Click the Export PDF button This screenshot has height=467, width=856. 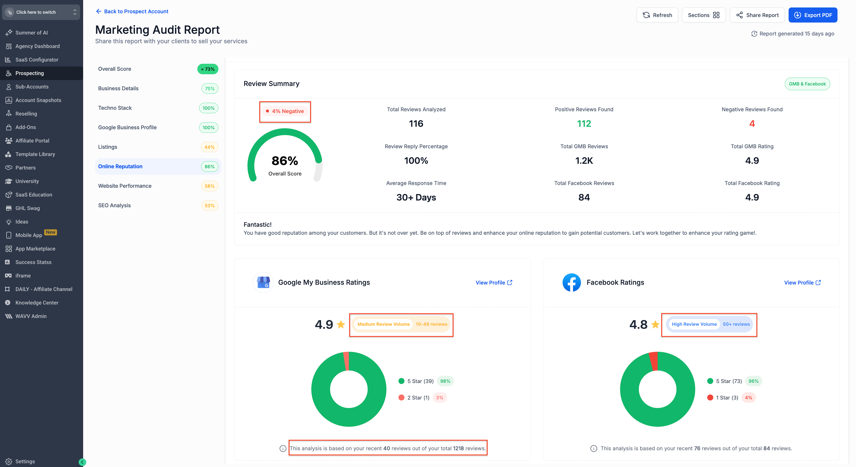point(812,15)
